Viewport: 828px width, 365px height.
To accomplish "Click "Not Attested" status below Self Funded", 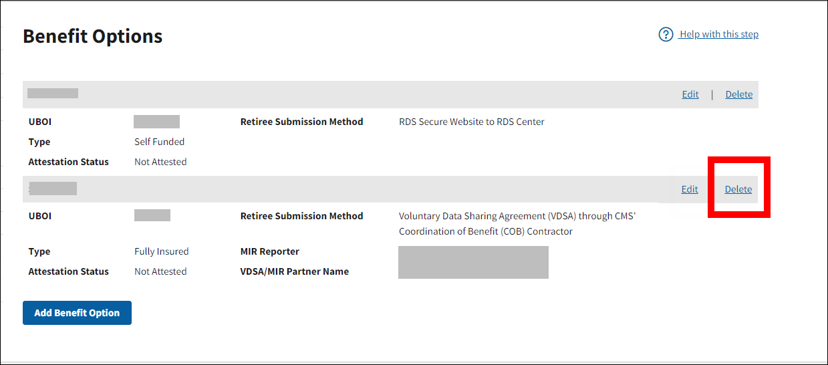I will pos(160,162).
